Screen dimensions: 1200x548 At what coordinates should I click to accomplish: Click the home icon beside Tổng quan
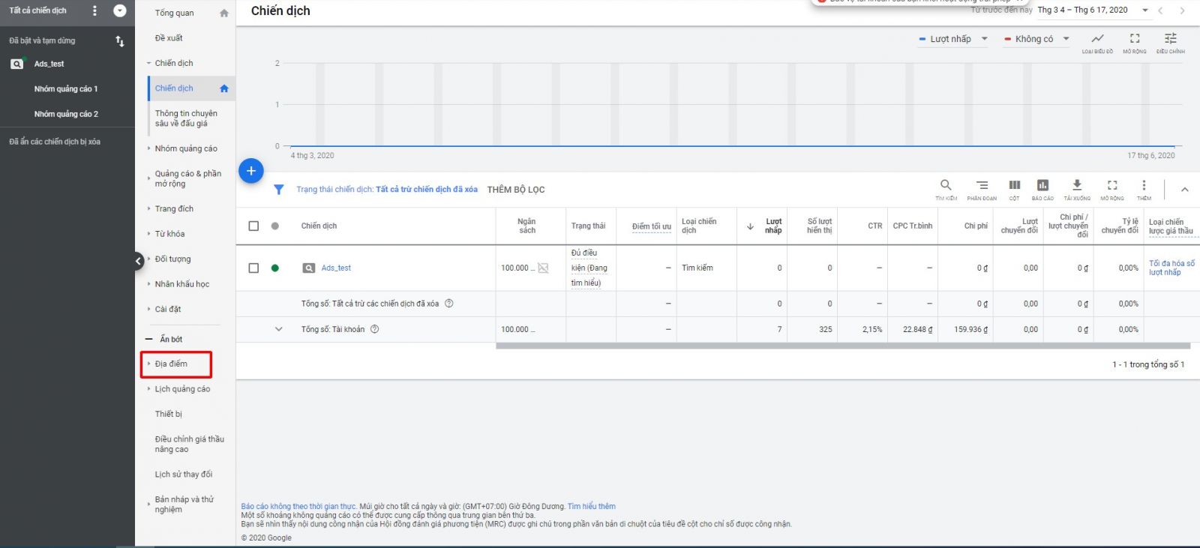coord(223,13)
